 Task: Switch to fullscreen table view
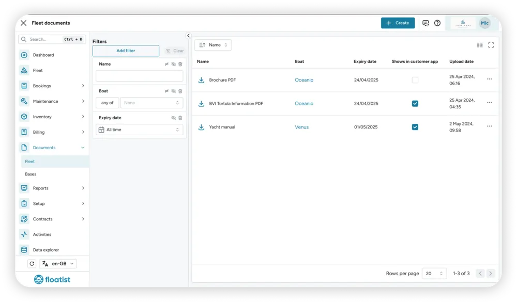pos(491,45)
